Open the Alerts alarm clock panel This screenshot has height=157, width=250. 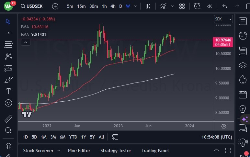click(243, 36)
